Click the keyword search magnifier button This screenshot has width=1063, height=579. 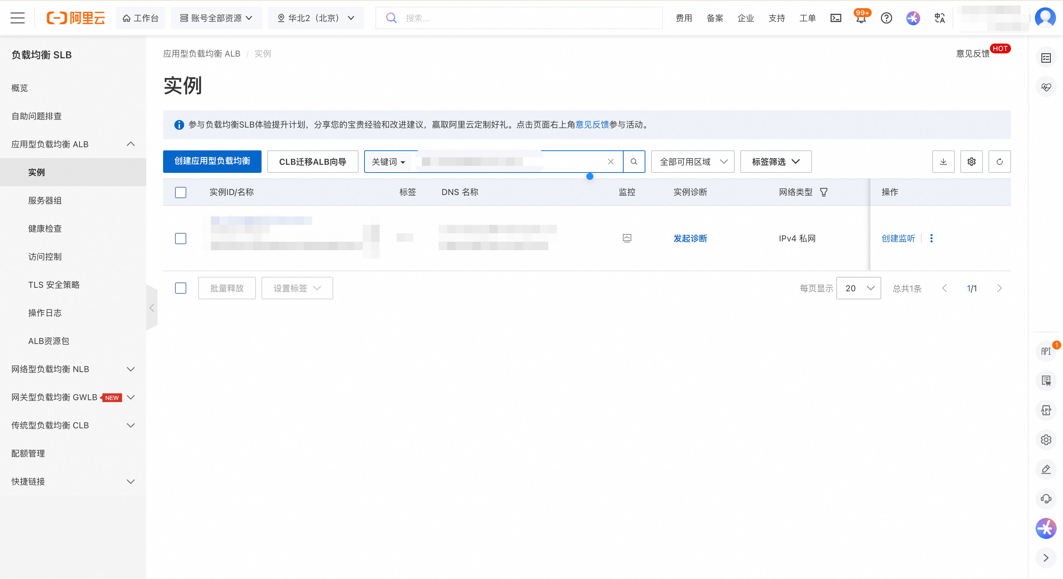pos(633,162)
